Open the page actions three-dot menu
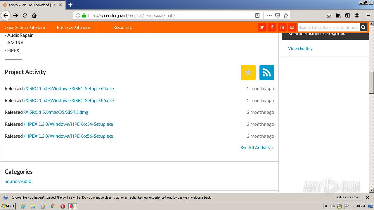Viewport: 374px width, 210px height. [269, 15]
